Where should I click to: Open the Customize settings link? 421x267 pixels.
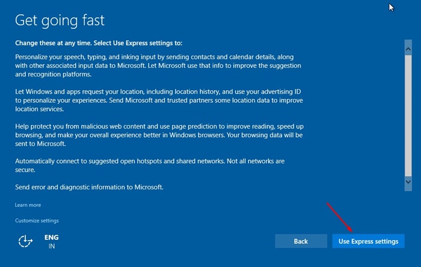pos(37,221)
